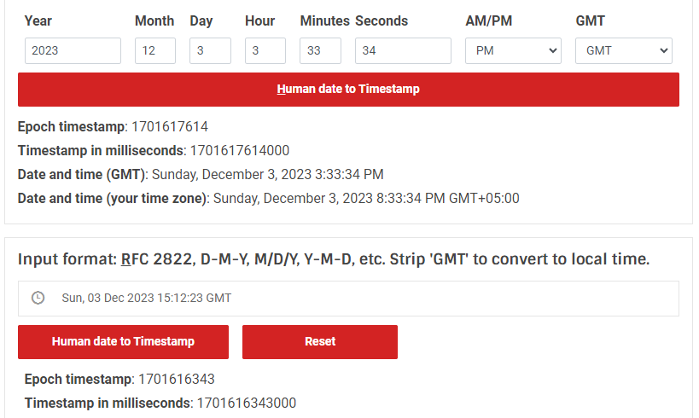Click the Year input field
The height and width of the screenshot is (418, 699).
click(x=73, y=51)
